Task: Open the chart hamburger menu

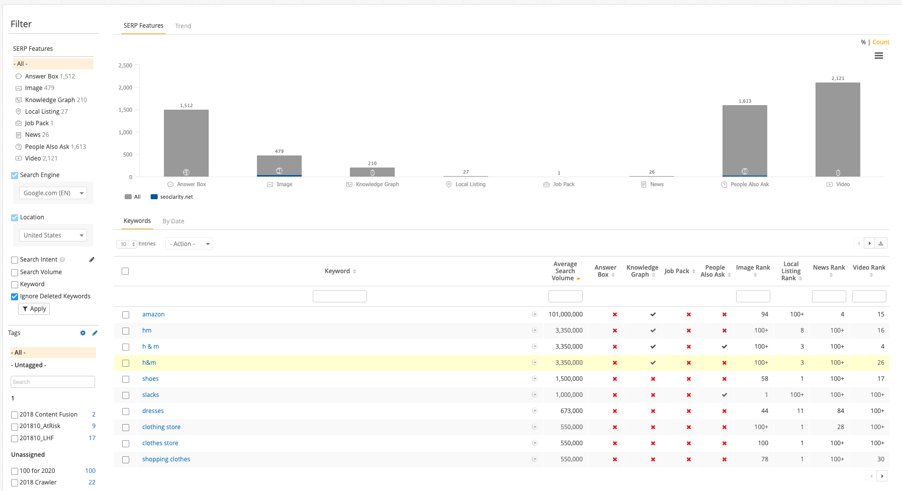Action: pos(879,55)
